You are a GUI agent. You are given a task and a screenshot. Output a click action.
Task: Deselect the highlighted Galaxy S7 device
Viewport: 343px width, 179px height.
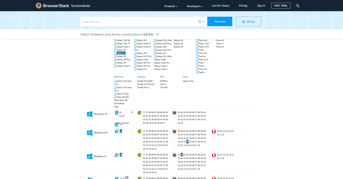pos(121,53)
